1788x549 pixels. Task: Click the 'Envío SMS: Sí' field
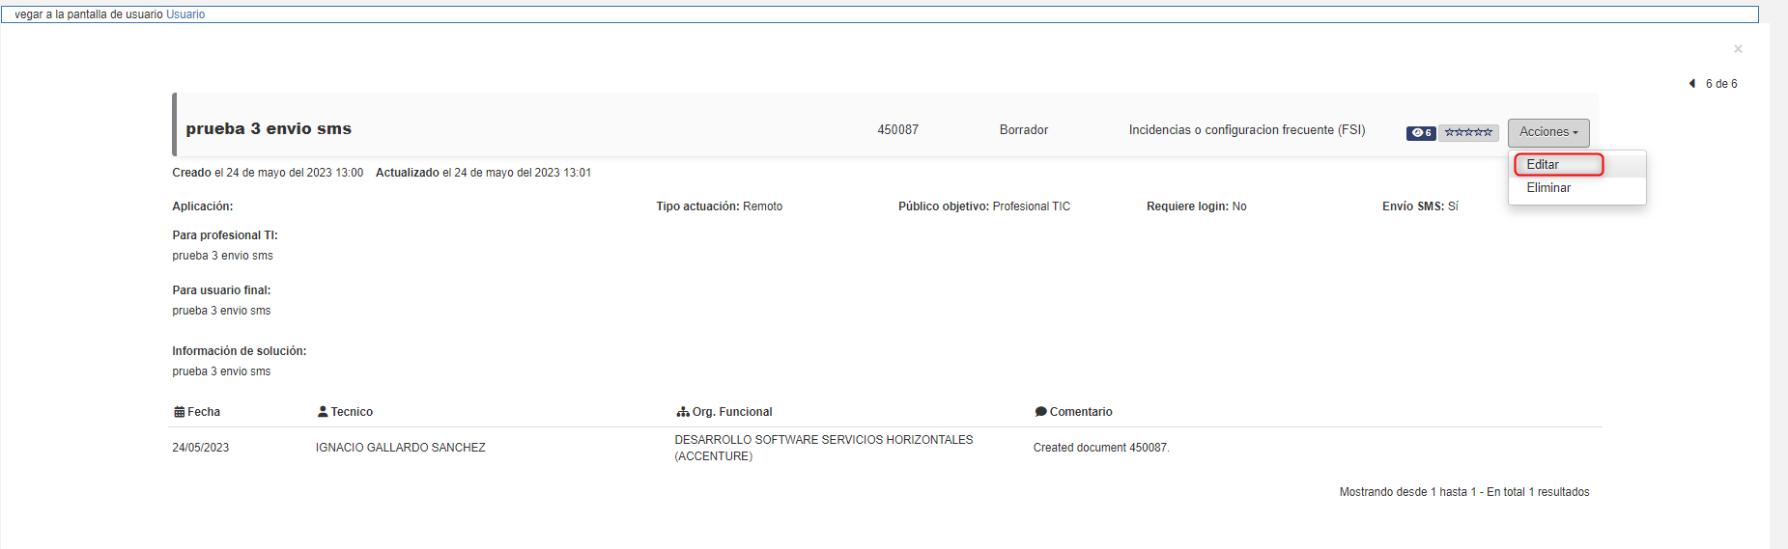1420,206
